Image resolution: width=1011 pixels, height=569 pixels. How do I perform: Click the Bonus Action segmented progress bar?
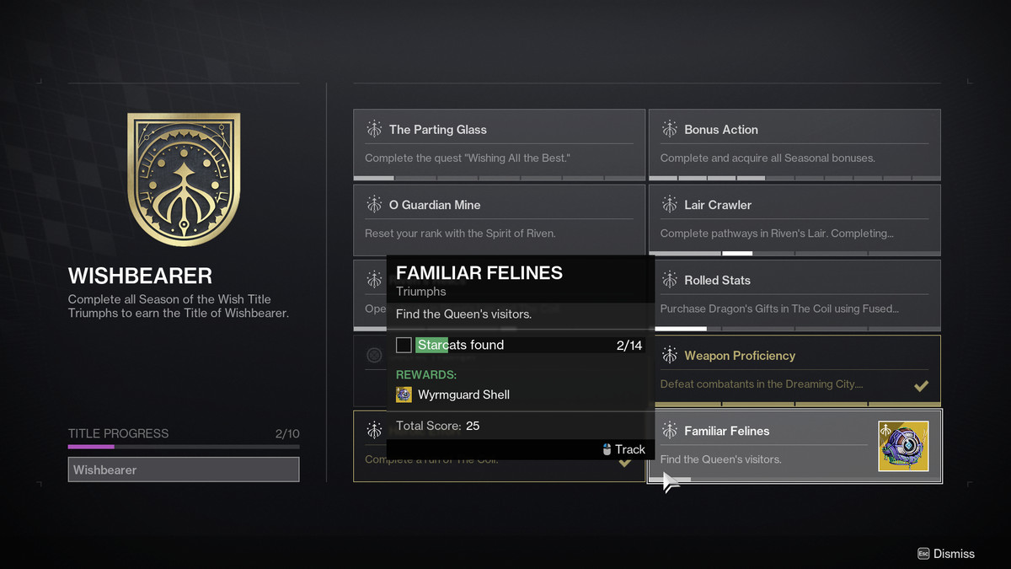click(794, 178)
